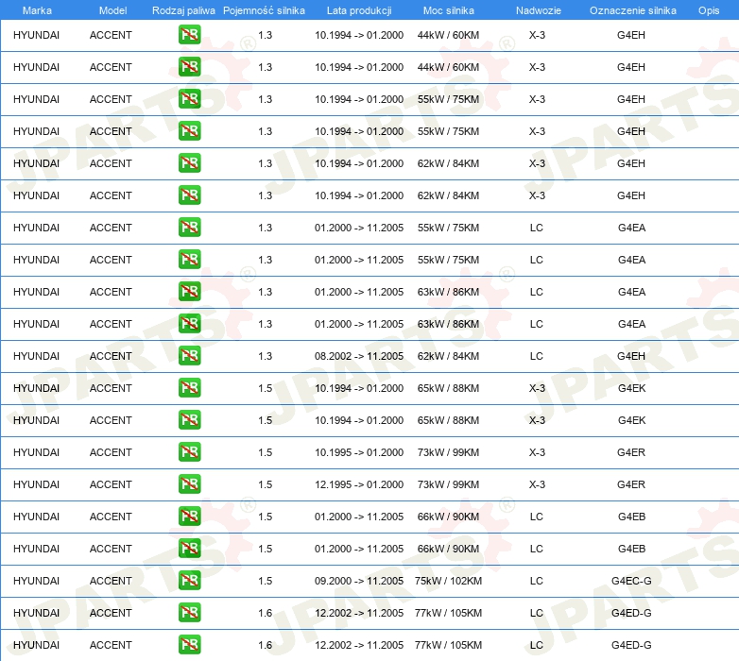The width and height of the screenshot is (739, 661).
Task: Select the 'Pojemność silnika' column header
Action: click(264, 10)
